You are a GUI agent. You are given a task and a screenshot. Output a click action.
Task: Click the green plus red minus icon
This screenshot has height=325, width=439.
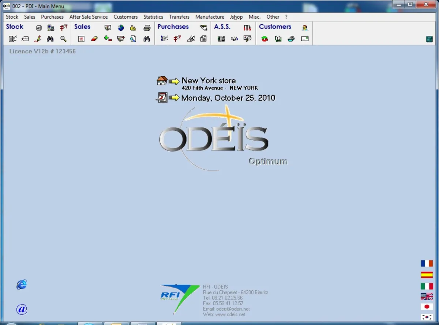pyautogui.click(x=108, y=38)
